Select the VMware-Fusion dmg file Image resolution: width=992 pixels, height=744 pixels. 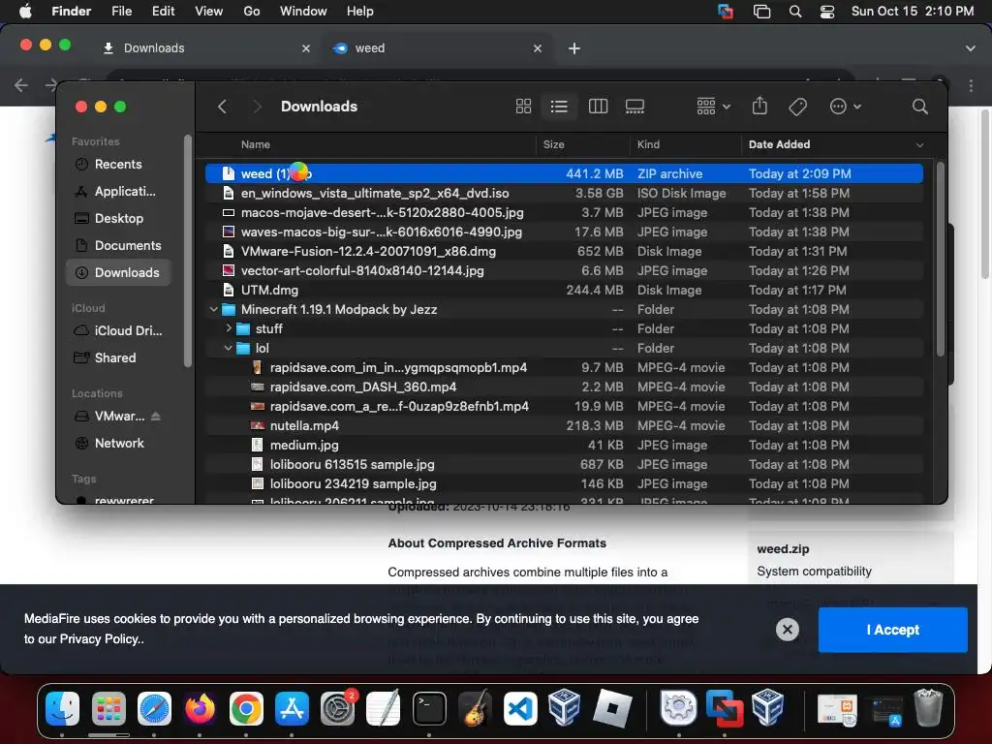coord(564,251)
